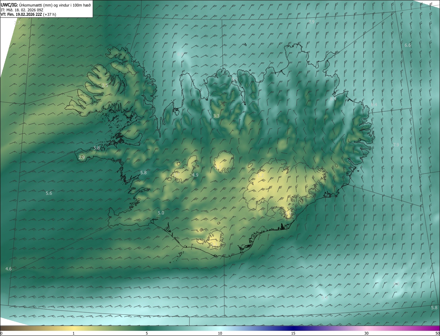This screenshot has width=440, height=336.
Task: Click the 6.6 value label on the map
Action: point(408,45)
